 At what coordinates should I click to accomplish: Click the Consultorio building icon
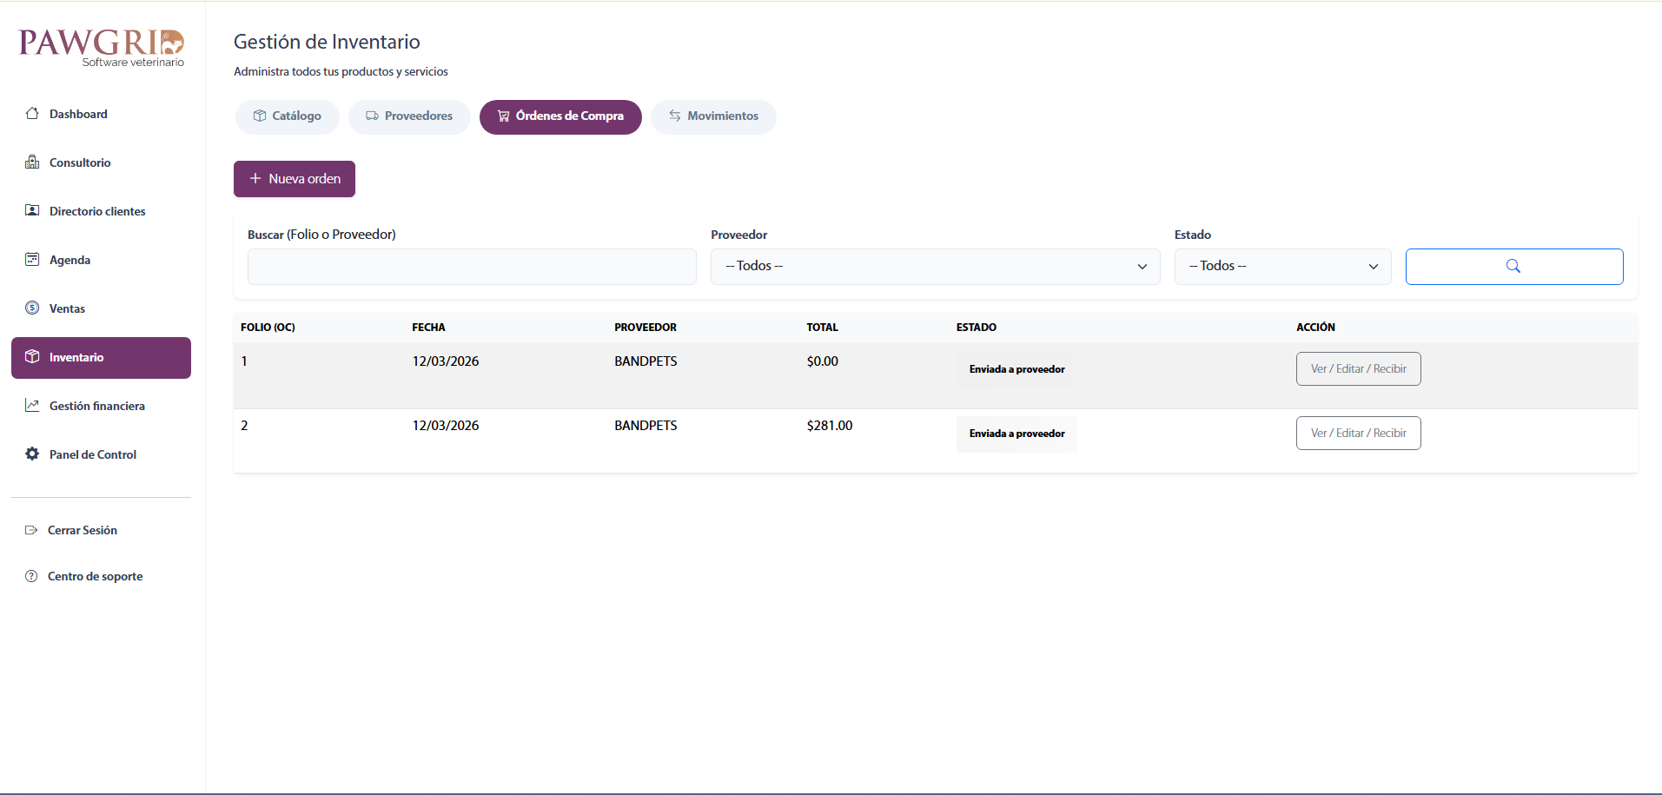coord(32,162)
